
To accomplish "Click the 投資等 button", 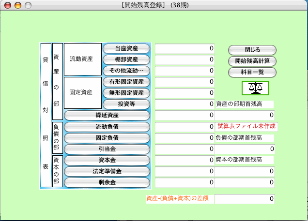I will click(x=127, y=104).
